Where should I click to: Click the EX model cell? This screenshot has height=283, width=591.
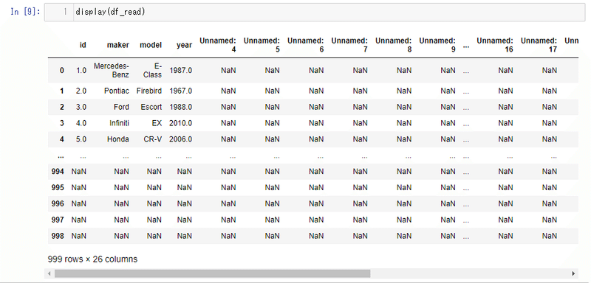[157, 123]
